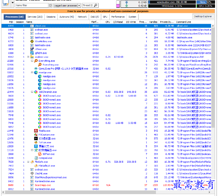Sort by the PID column header
Image resolution: width=218 pixels, height=196 pixels.
[11, 22]
